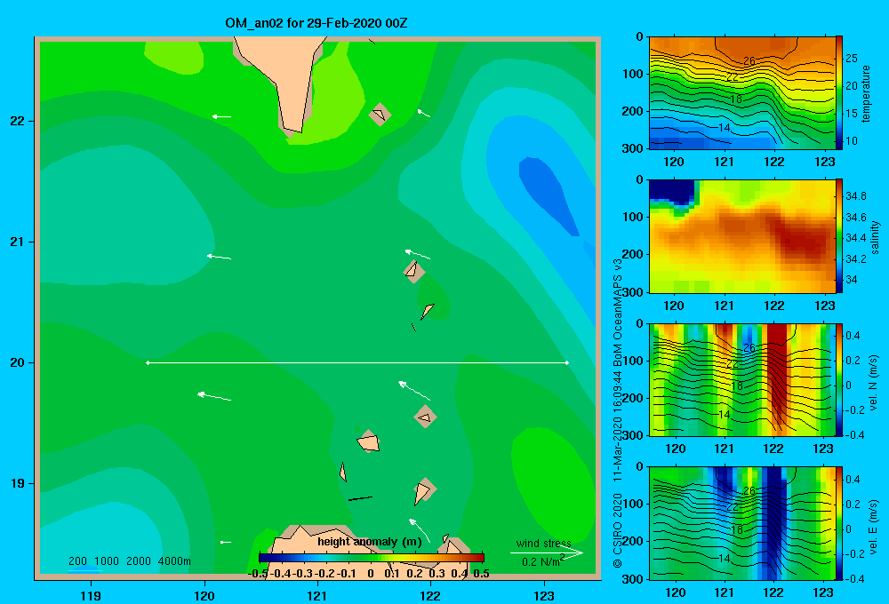Viewport: 889px width, 604px height.
Task: Click the '34.2' tick on salinity scale
Action: tap(855, 259)
